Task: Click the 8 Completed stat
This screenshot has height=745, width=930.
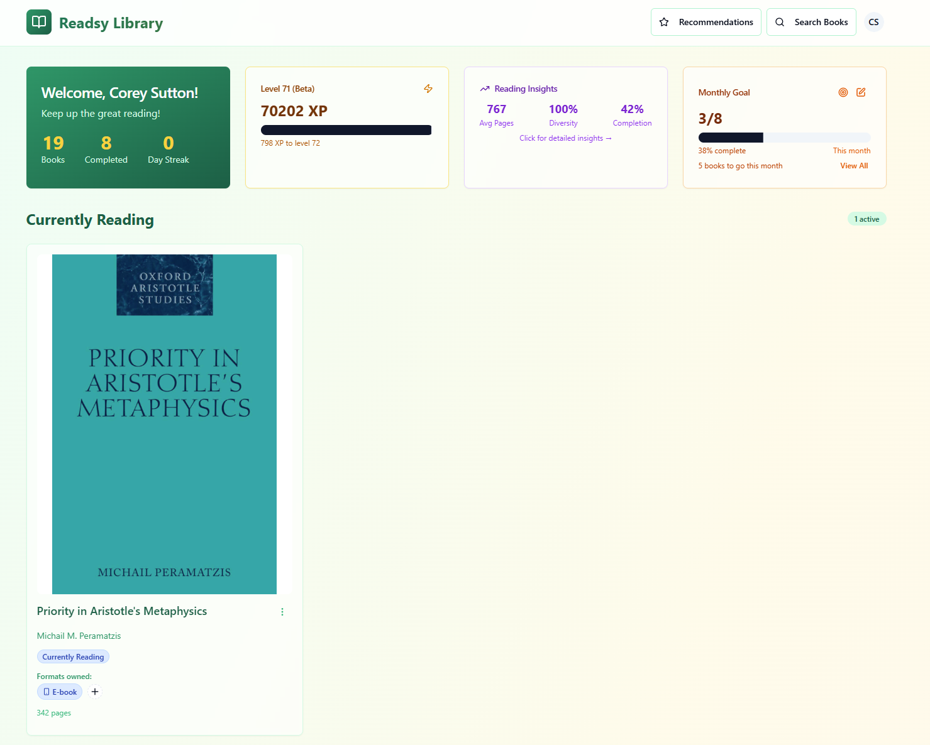Action: (x=106, y=150)
